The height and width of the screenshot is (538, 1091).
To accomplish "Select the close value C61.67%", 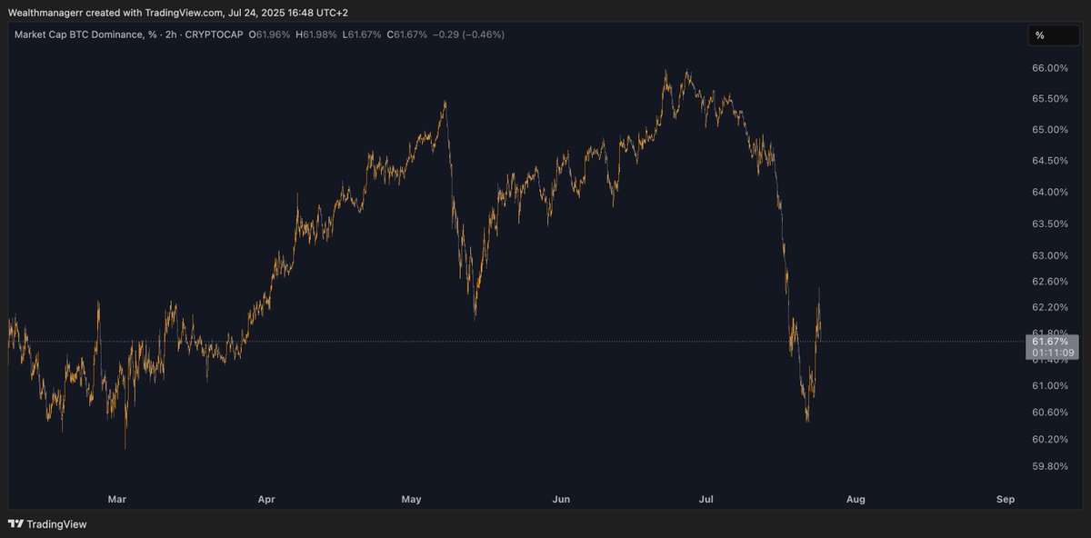I will coord(406,35).
